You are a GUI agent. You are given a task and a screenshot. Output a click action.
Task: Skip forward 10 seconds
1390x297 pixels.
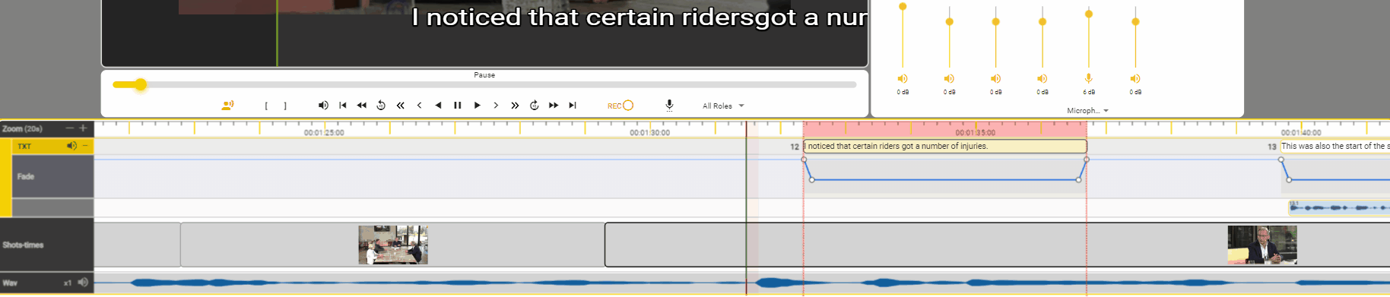[535, 106]
